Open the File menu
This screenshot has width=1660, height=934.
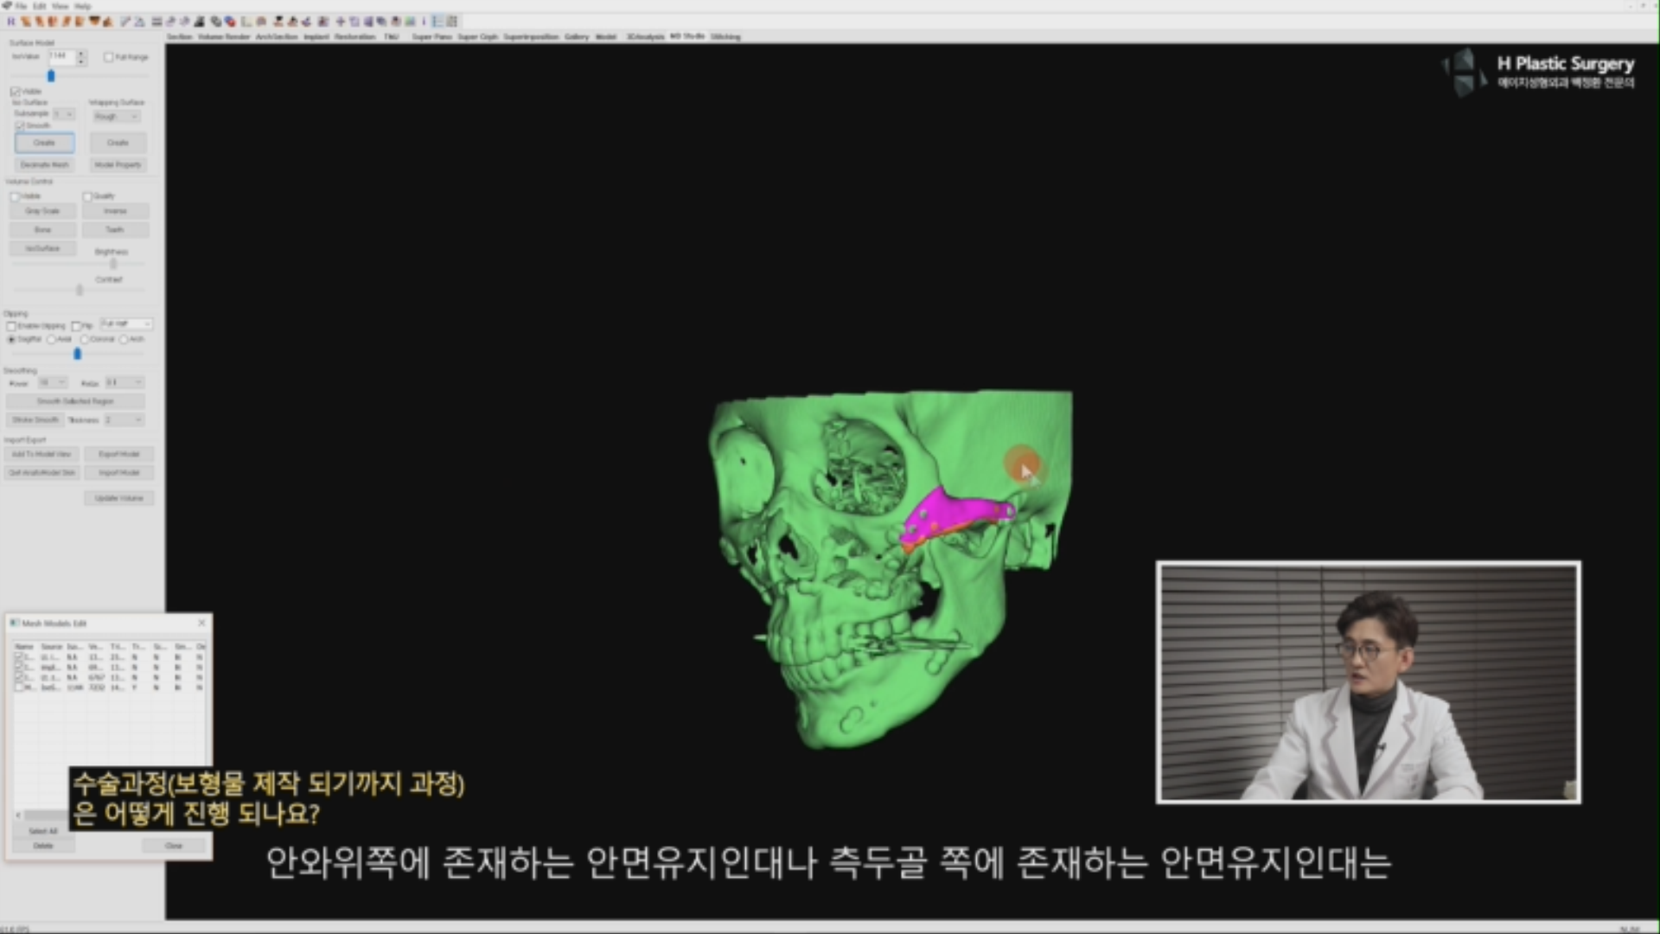[22, 6]
